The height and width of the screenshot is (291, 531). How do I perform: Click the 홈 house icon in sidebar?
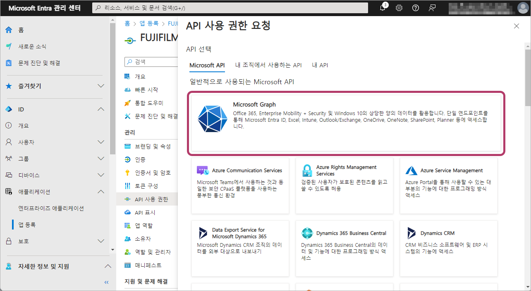point(9,30)
